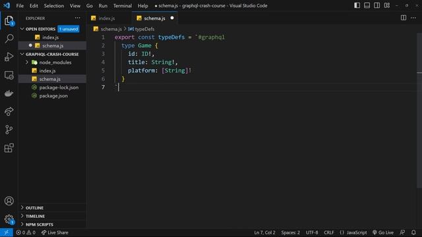Switch to the index.js editor tab
This screenshot has width=422, height=237.
(x=110, y=18)
